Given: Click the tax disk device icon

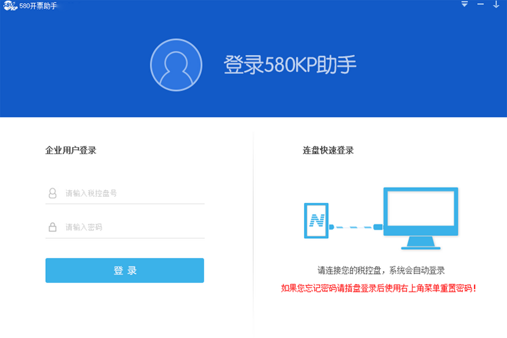Looking at the screenshot, I should click(316, 221).
